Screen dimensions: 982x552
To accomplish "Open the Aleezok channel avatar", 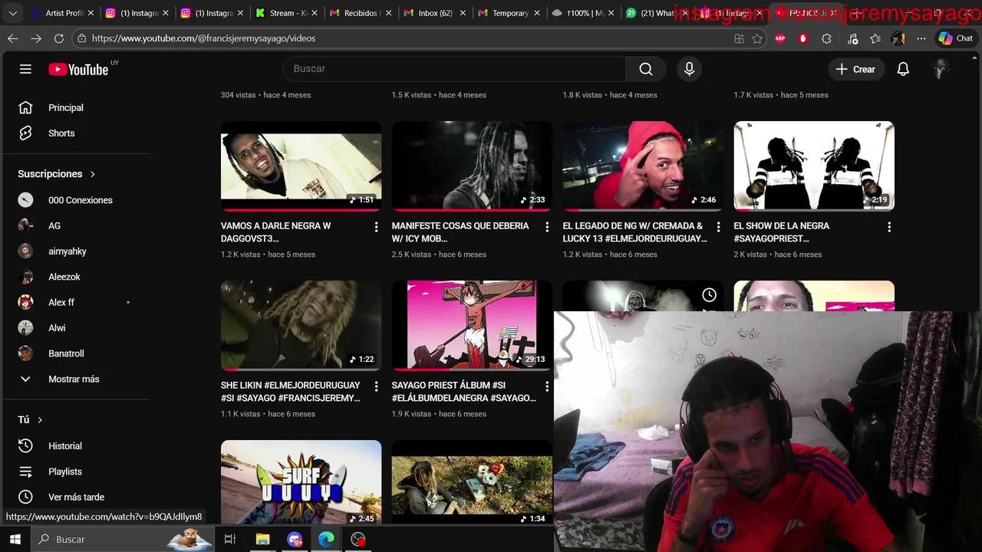I will pos(26,277).
